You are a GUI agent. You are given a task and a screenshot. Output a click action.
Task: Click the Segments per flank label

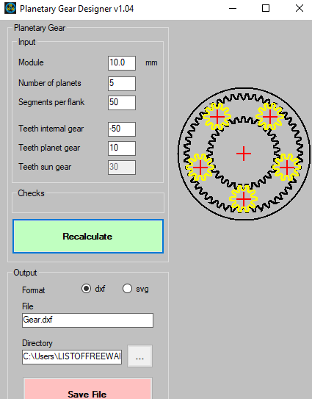click(51, 102)
